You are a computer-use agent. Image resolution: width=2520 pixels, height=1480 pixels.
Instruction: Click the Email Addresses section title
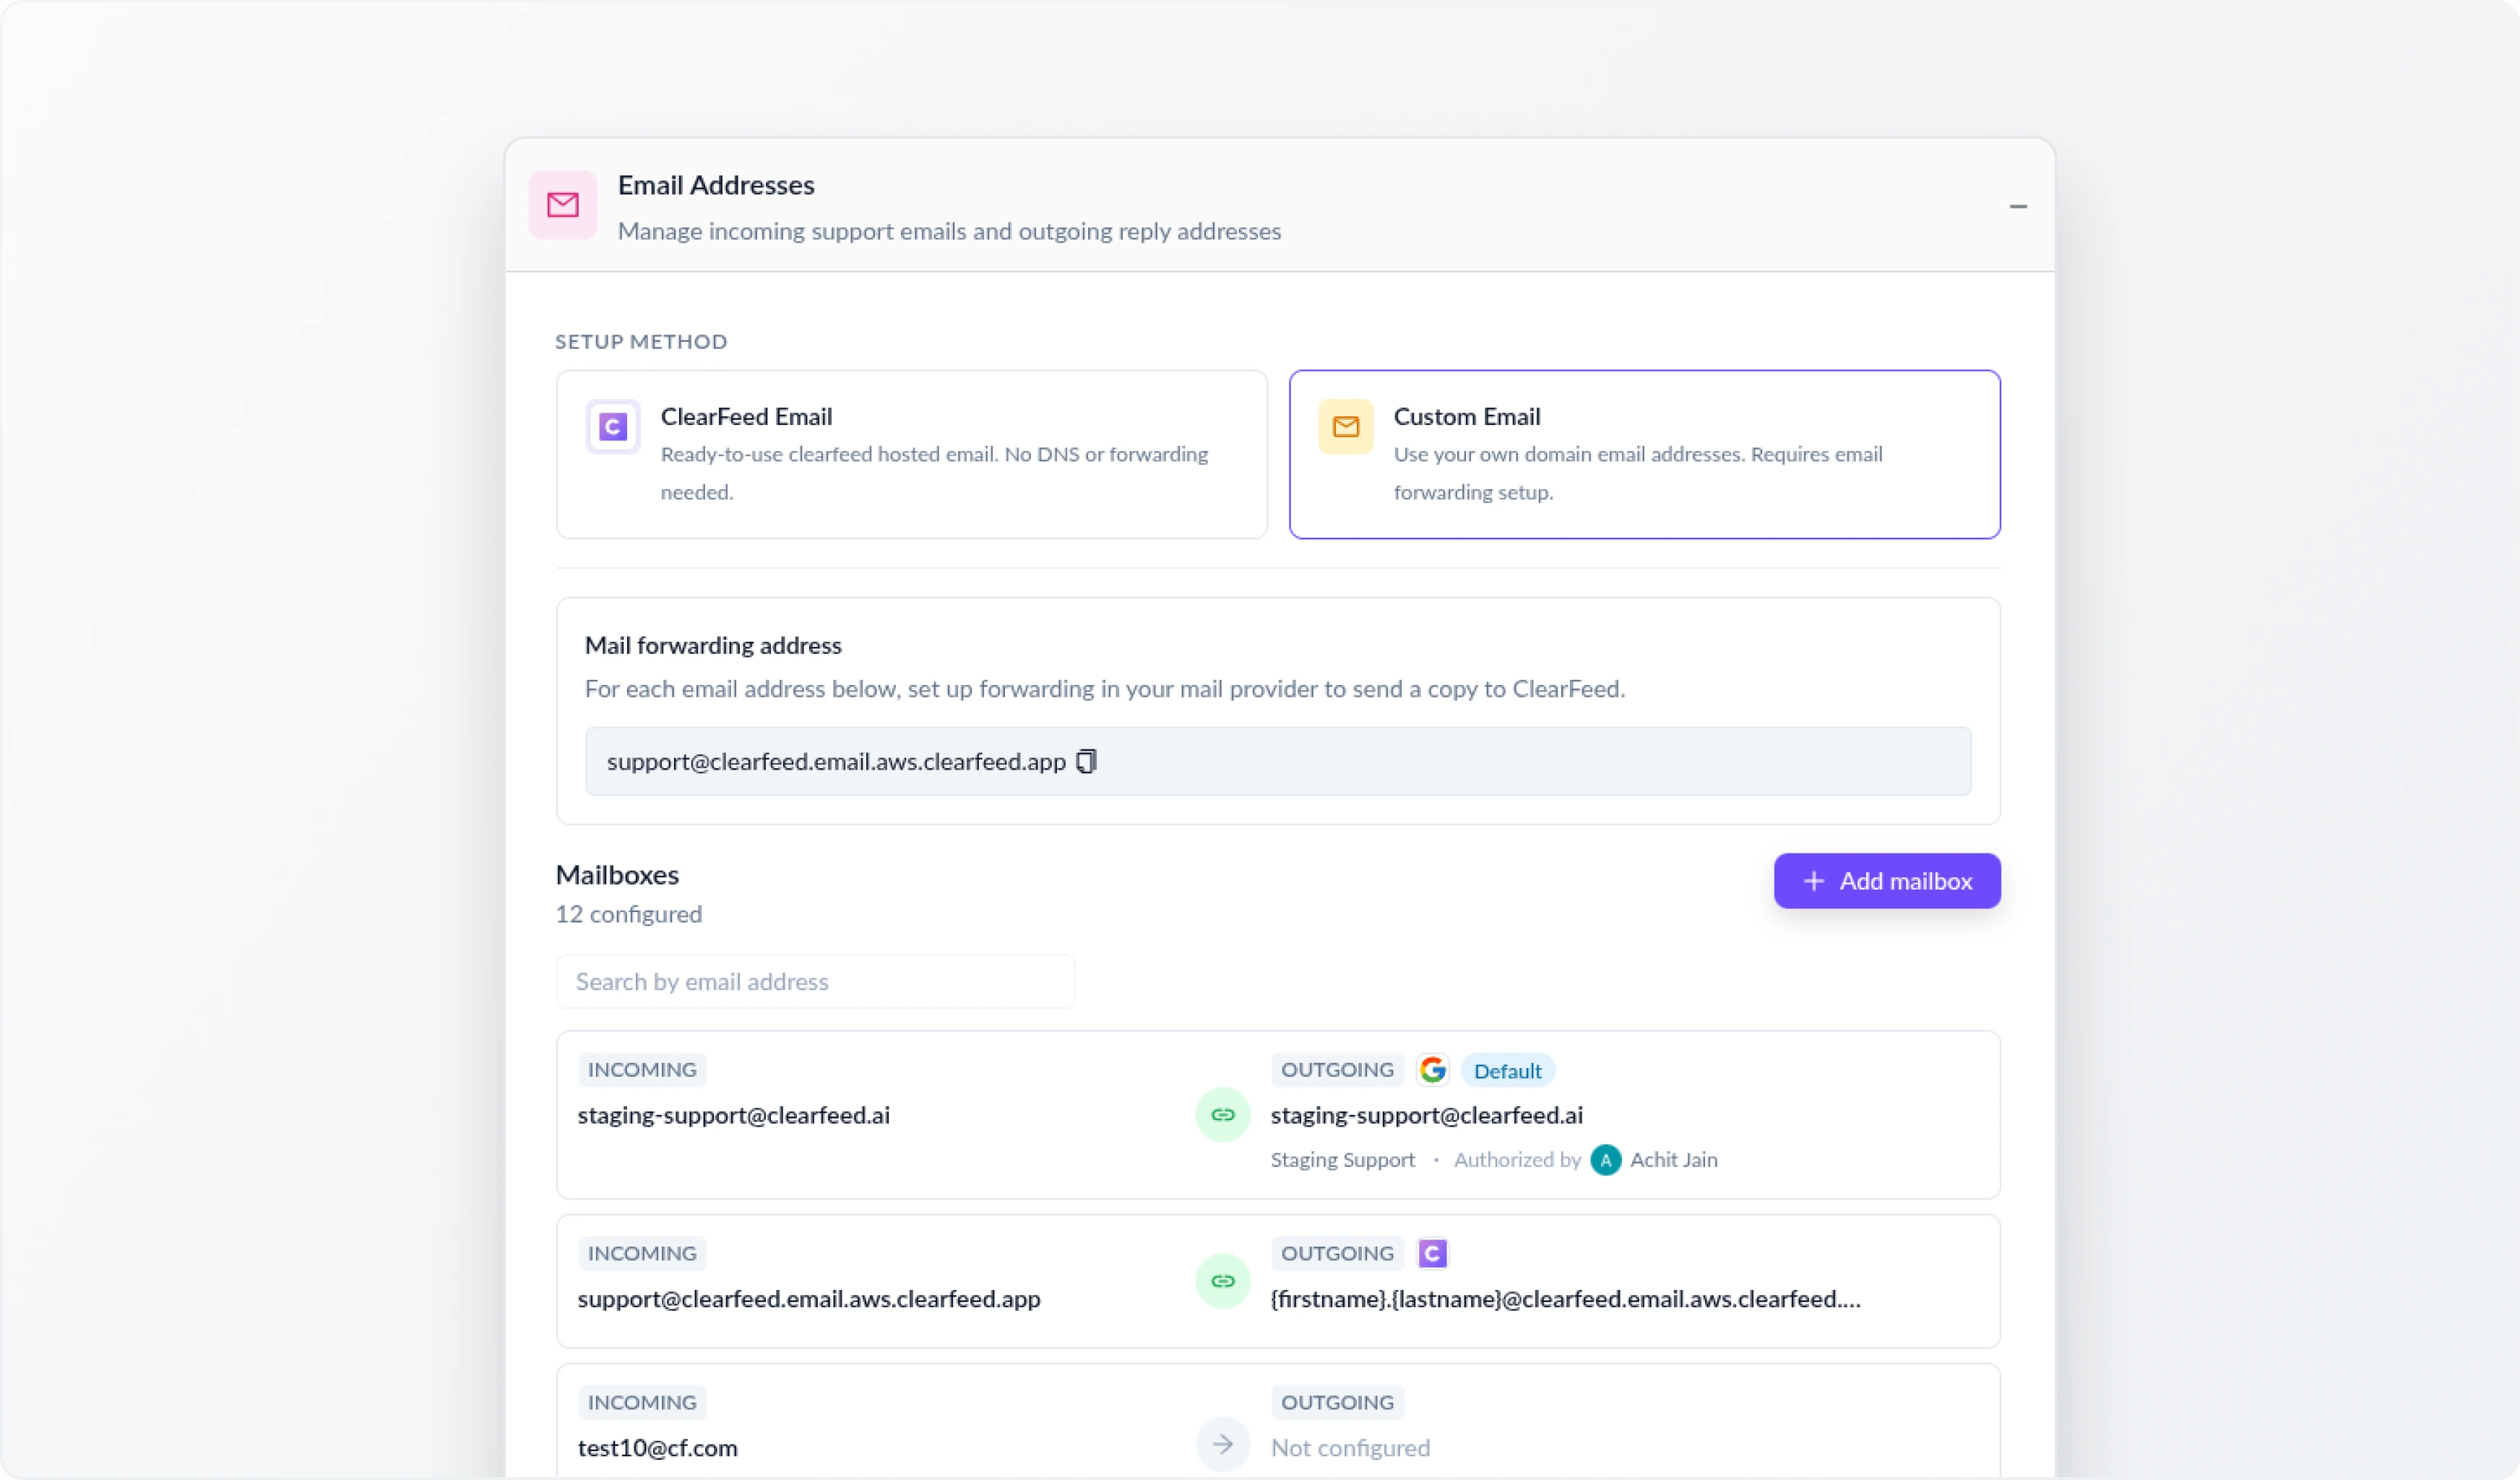(716, 185)
